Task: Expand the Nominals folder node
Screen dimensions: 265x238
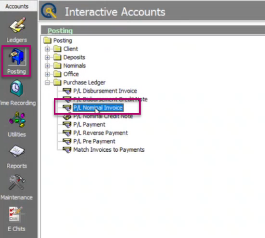Action: coord(47,66)
